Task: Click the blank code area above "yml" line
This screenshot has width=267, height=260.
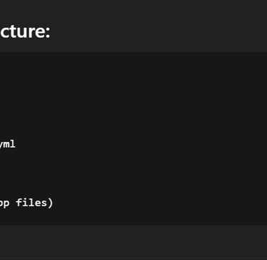Action: pyautogui.click(x=133, y=94)
